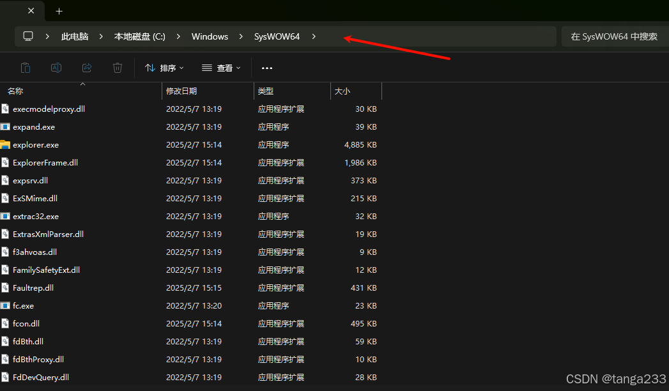Toggle the sort direction chevron above 名称 column
Image resolution: width=669 pixels, height=391 pixels.
82,83
